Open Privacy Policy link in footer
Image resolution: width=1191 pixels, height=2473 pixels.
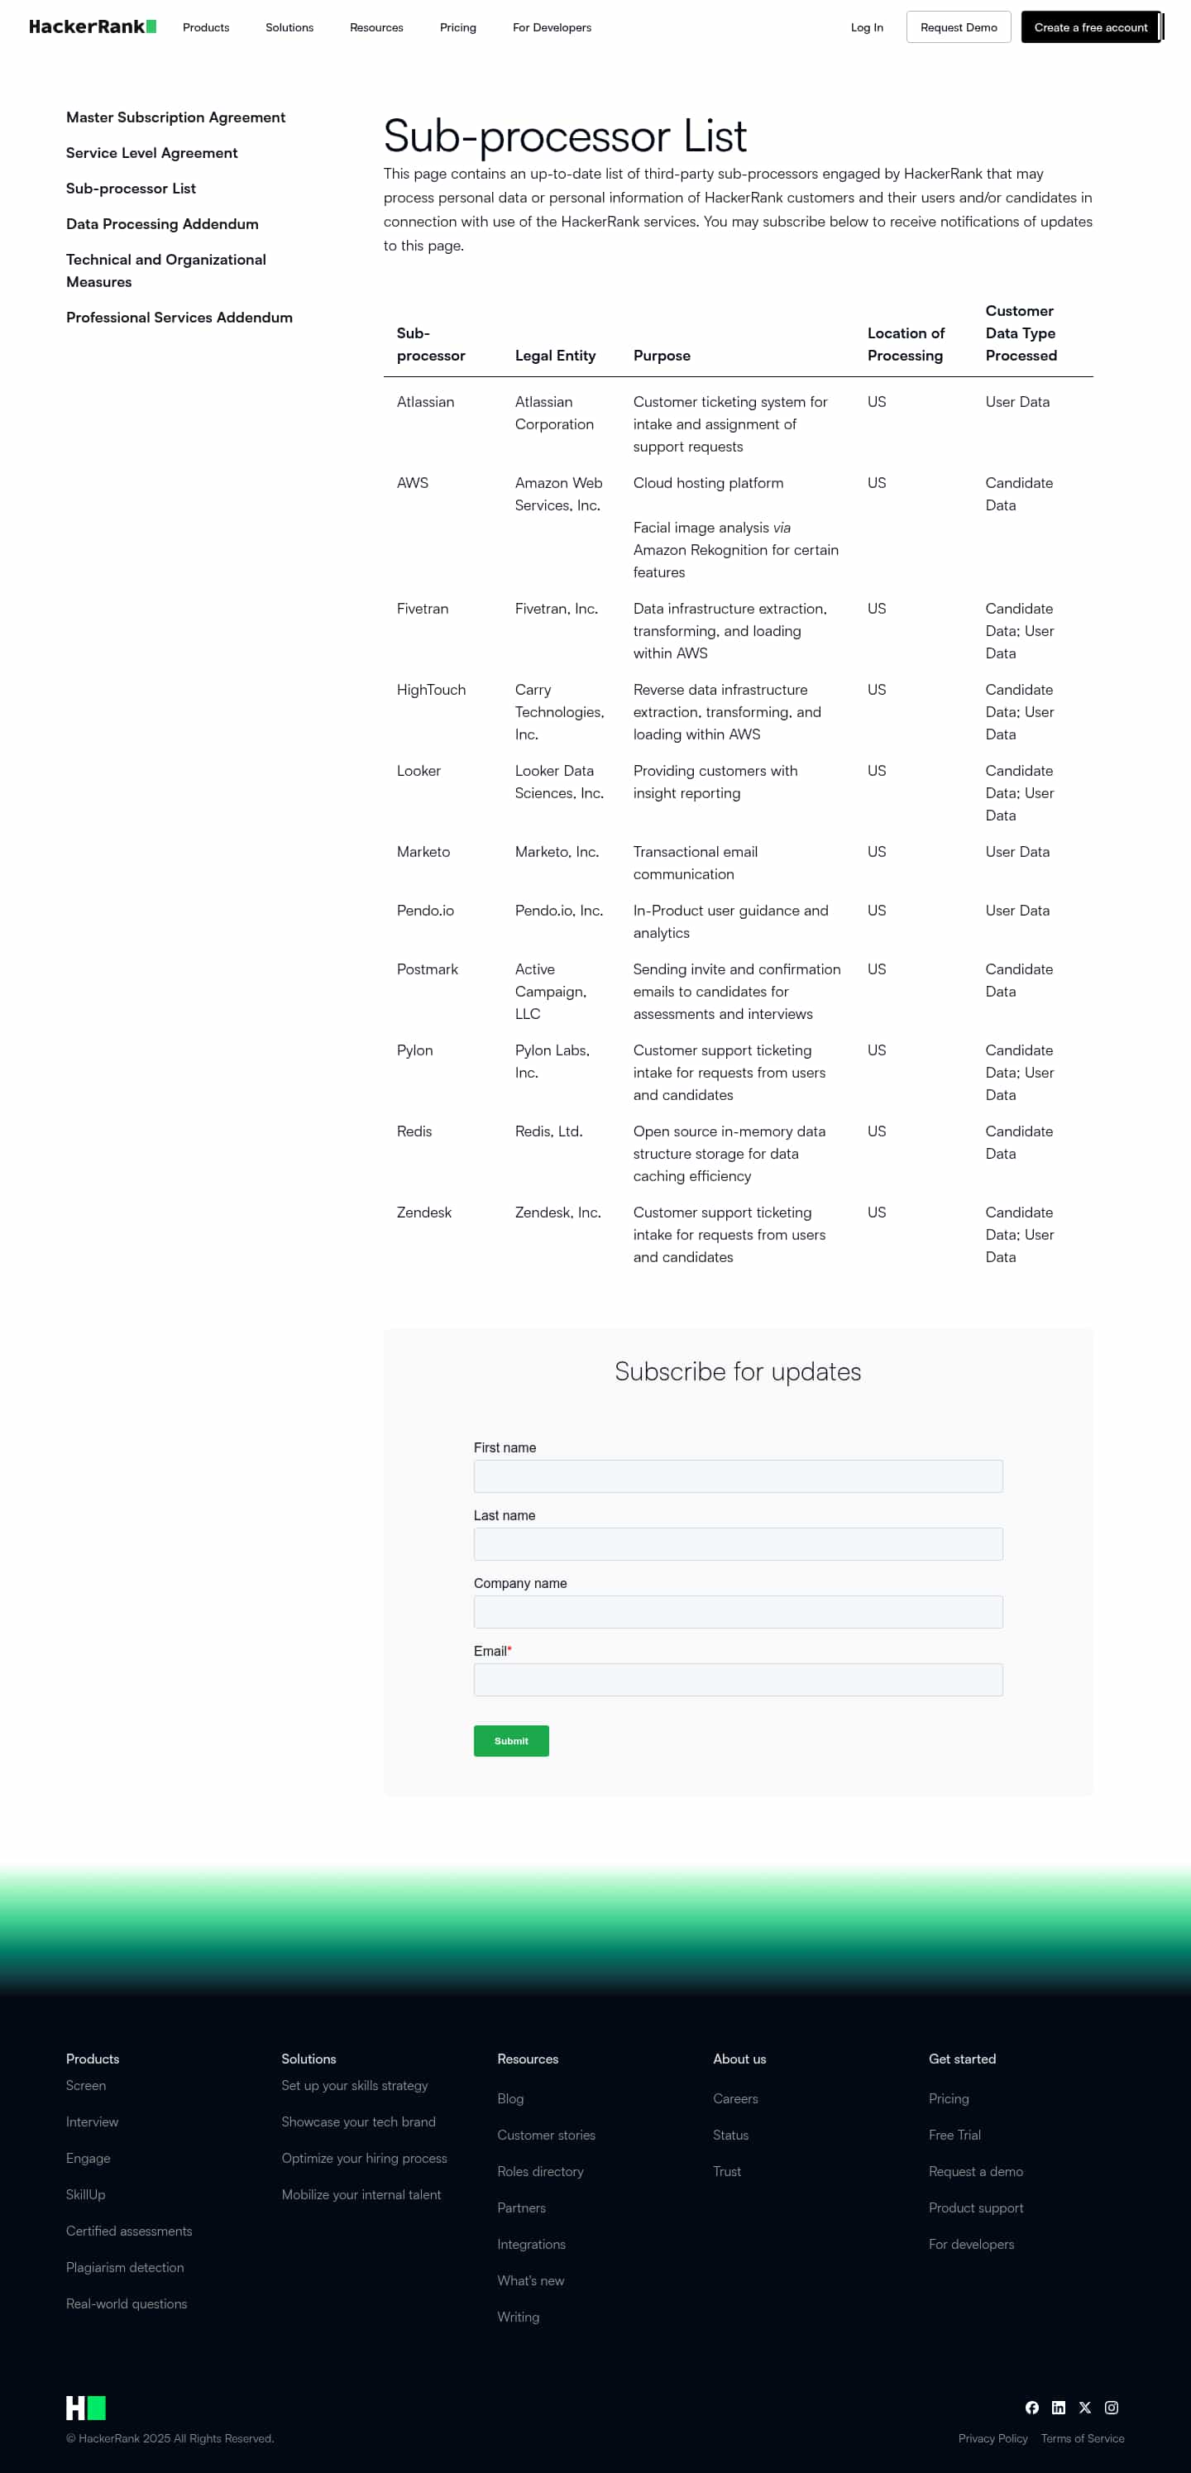point(992,2438)
